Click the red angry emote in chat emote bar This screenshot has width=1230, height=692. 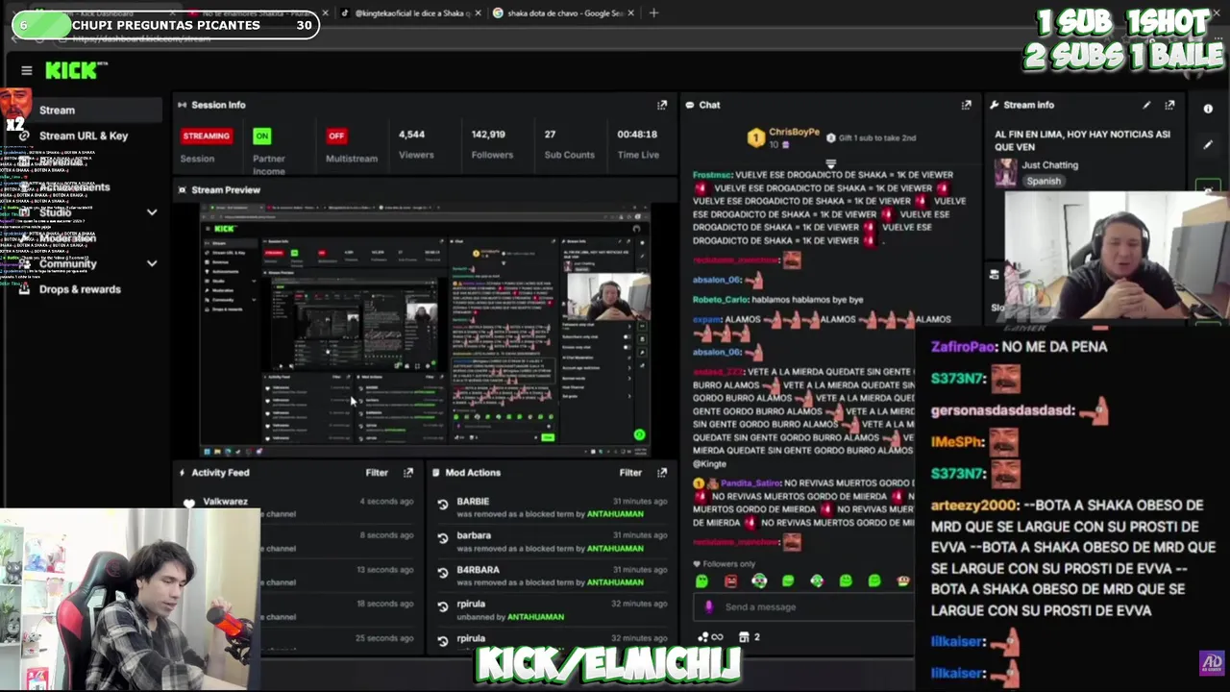point(730,581)
